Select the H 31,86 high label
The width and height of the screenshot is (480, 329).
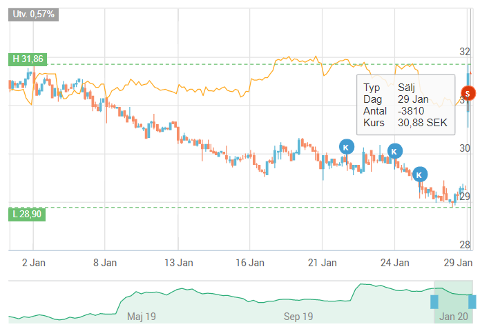tap(28, 59)
